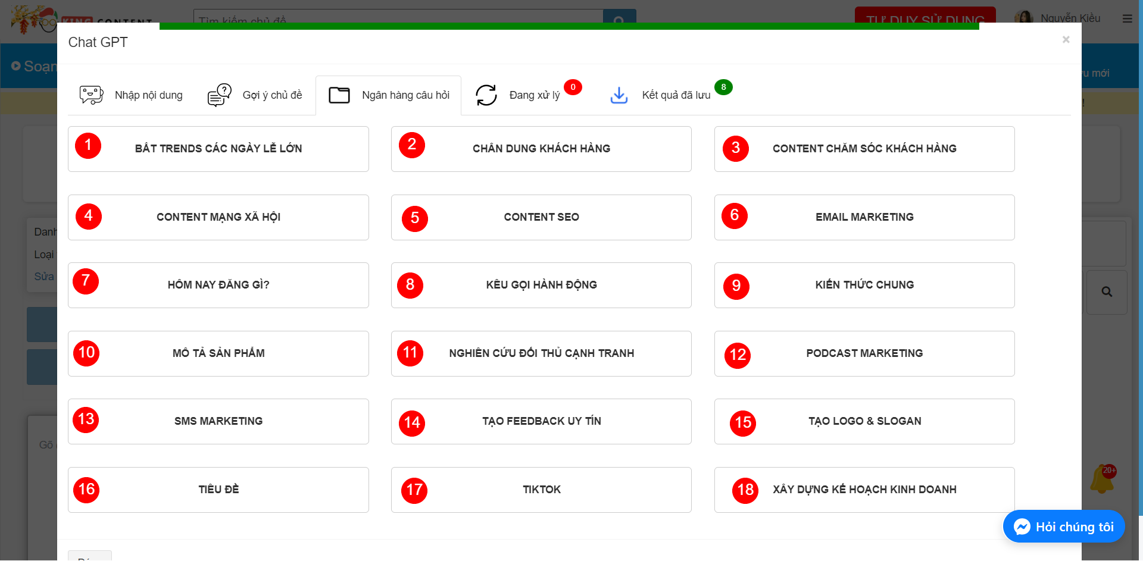This screenshot has height=561, width=1143.
Task: Open the TIKTOK category
Action: pos(541,490)
